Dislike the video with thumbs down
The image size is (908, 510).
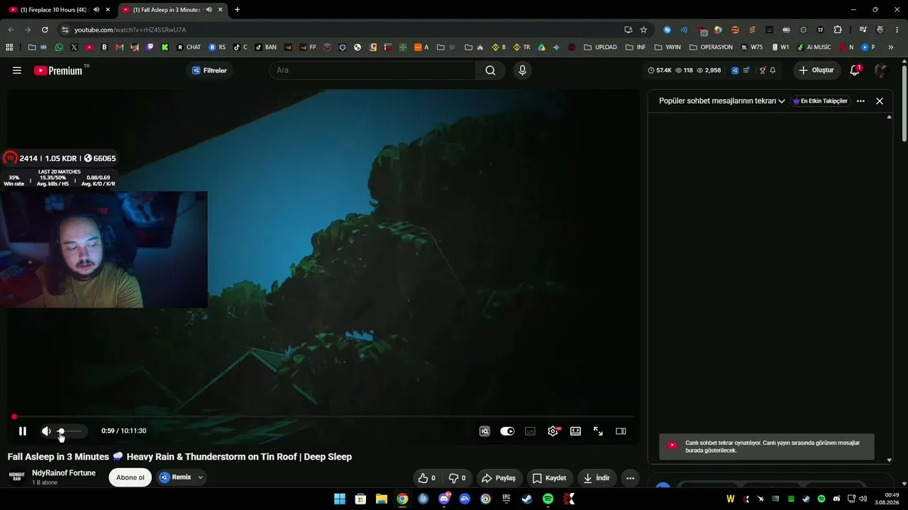458,478
